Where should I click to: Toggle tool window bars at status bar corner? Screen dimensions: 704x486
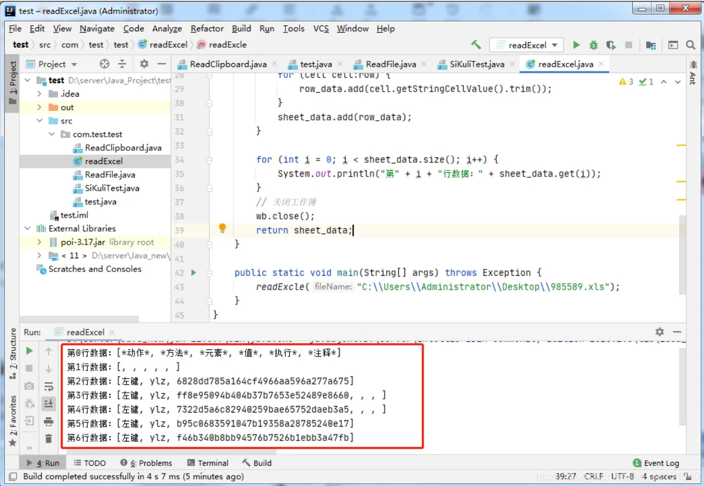click(x=13, y=477)
